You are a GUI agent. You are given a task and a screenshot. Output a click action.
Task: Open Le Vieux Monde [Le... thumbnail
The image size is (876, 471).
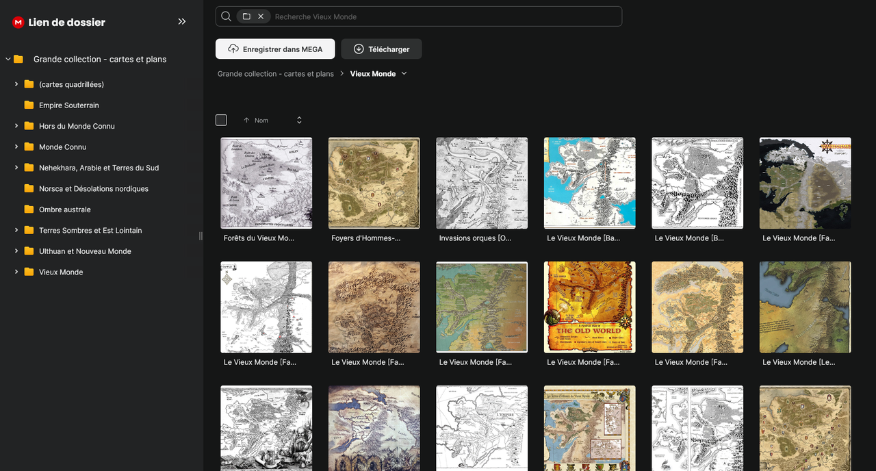point(806,307)
